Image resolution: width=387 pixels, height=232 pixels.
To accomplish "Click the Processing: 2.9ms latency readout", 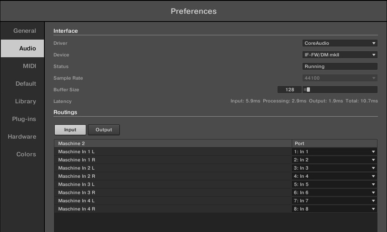I will point(284,101).
